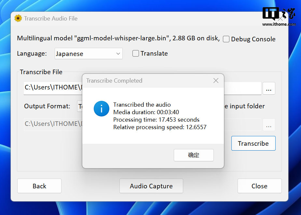301x215 pixels.
Task: Toggle the Translate checkbox
Action: (x=136, y=54)
